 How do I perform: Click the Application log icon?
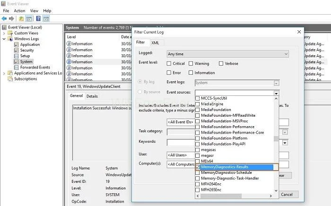(x=16, y=44)
